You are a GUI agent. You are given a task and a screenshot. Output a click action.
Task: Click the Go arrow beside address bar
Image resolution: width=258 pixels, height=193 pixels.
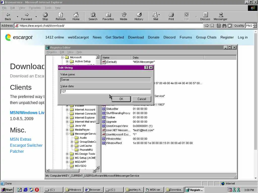point(207,26)
